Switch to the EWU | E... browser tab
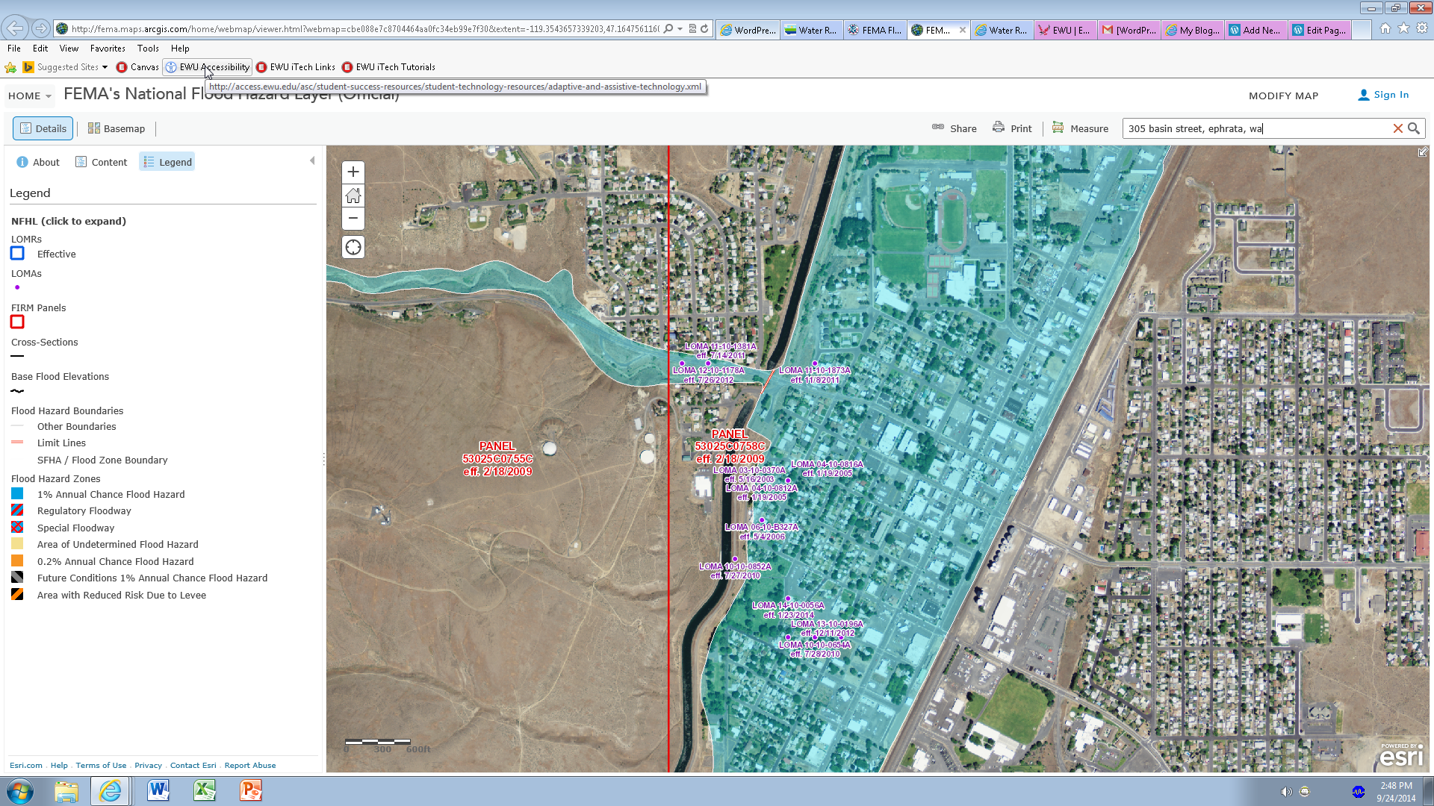This screenshot has width=1434, height=806. 1066,30
